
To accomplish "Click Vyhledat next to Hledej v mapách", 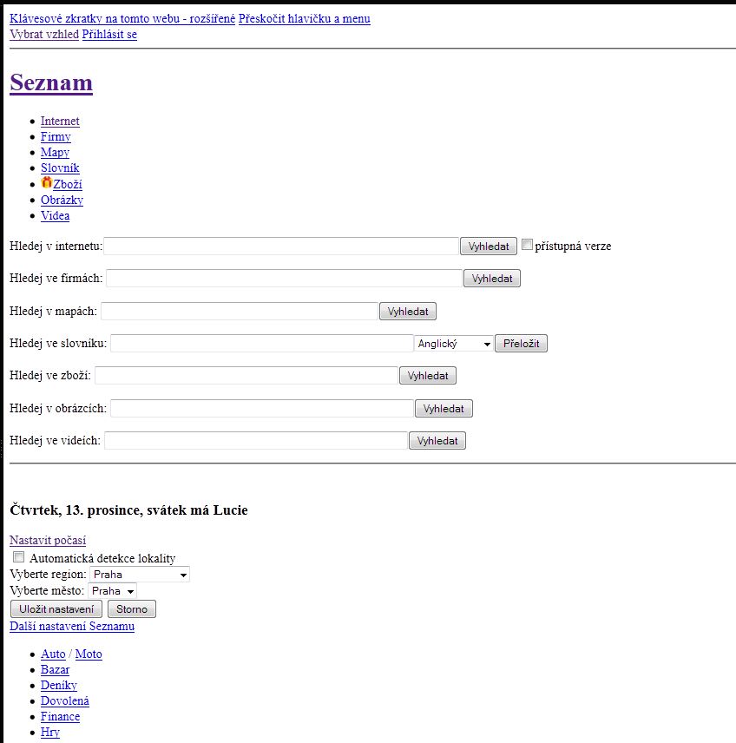I will point(408,312).
